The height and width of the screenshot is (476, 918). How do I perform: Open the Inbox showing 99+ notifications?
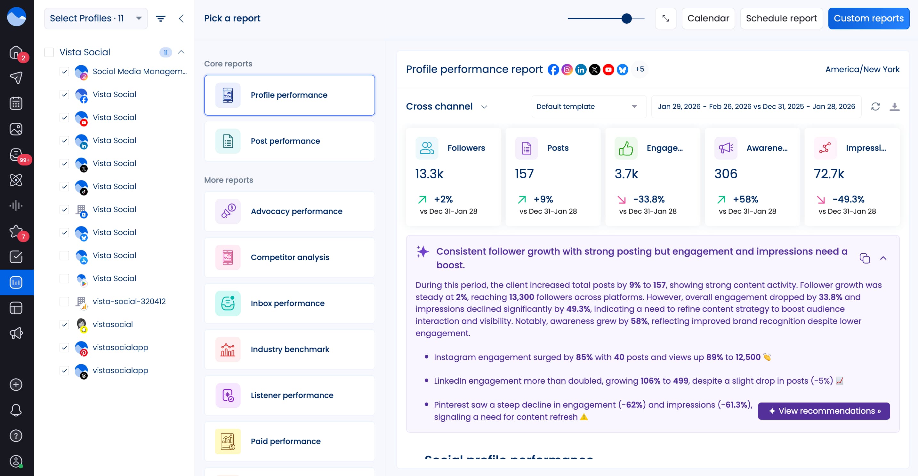pyautogui.click(x=16, y=154)
